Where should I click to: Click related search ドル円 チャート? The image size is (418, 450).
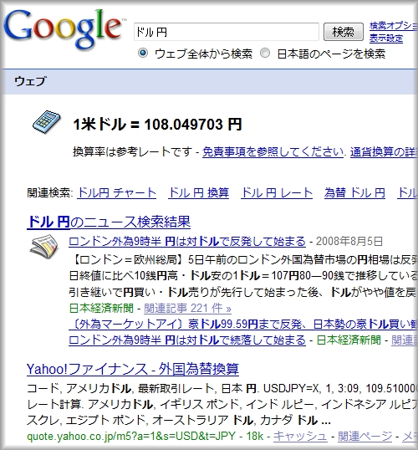coord(117,193)
